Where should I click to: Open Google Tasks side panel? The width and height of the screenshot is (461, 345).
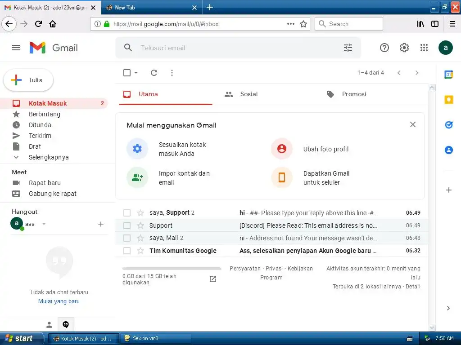449,125
